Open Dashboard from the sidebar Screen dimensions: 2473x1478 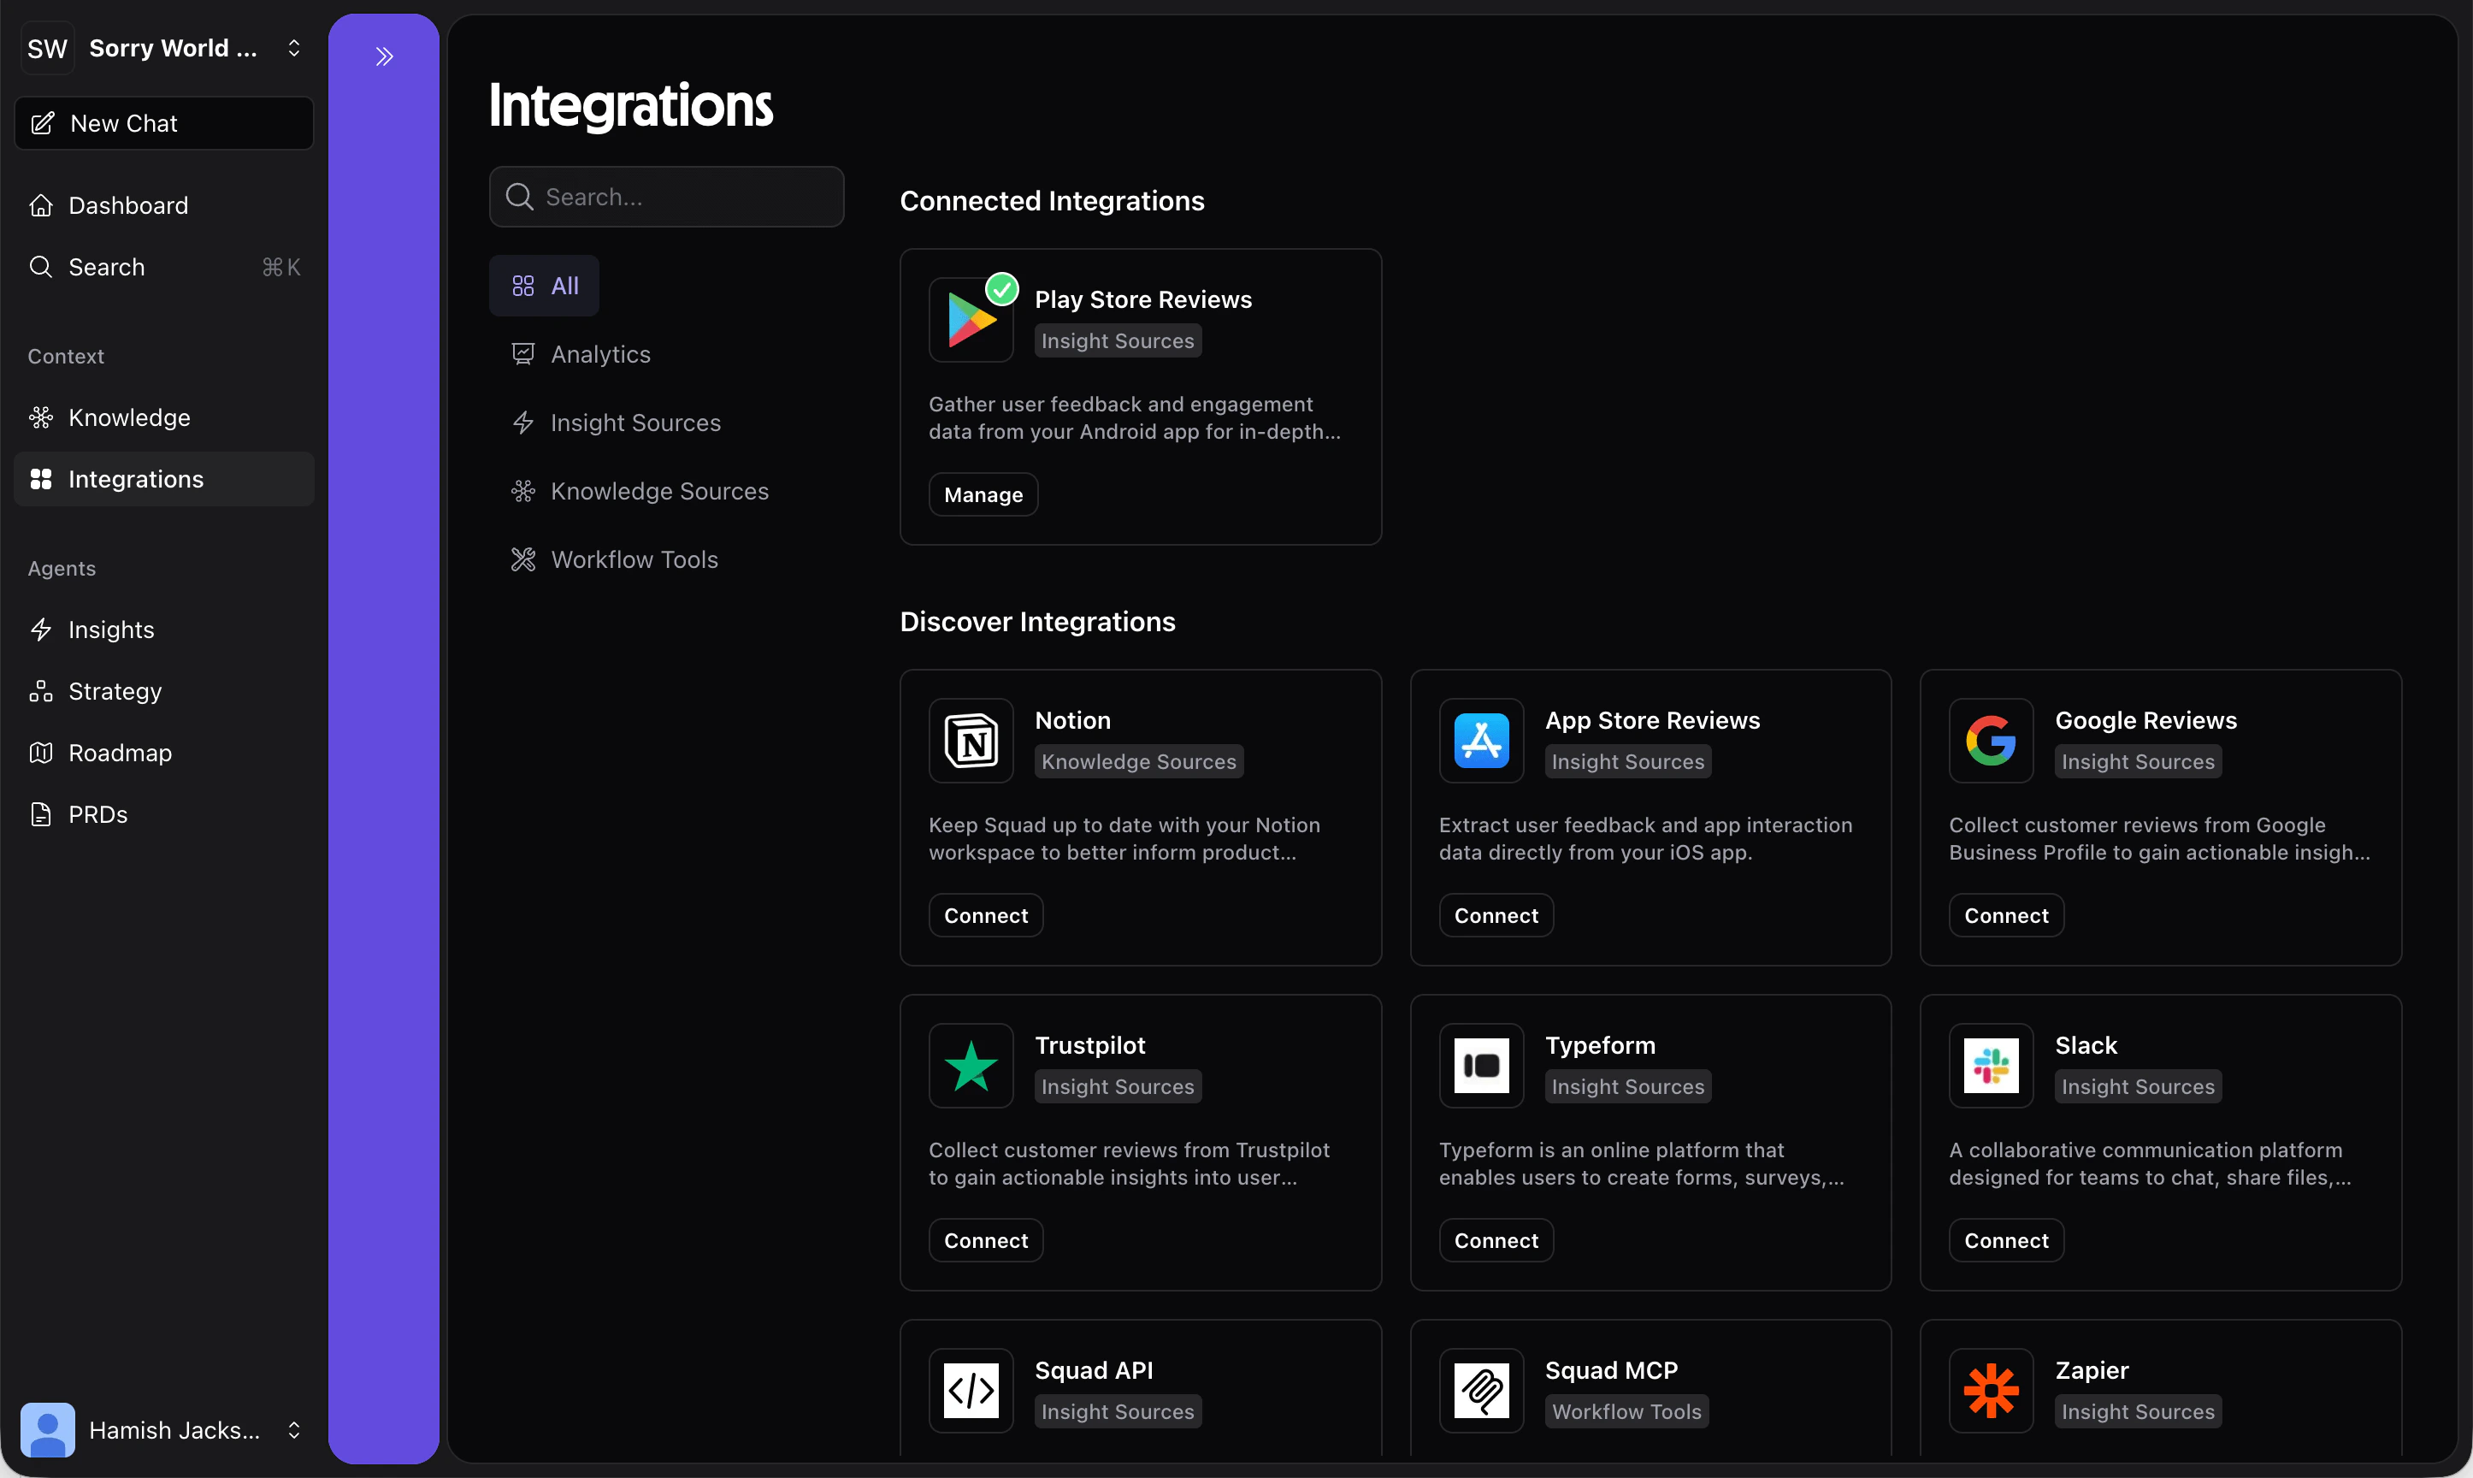pos(127,205)
